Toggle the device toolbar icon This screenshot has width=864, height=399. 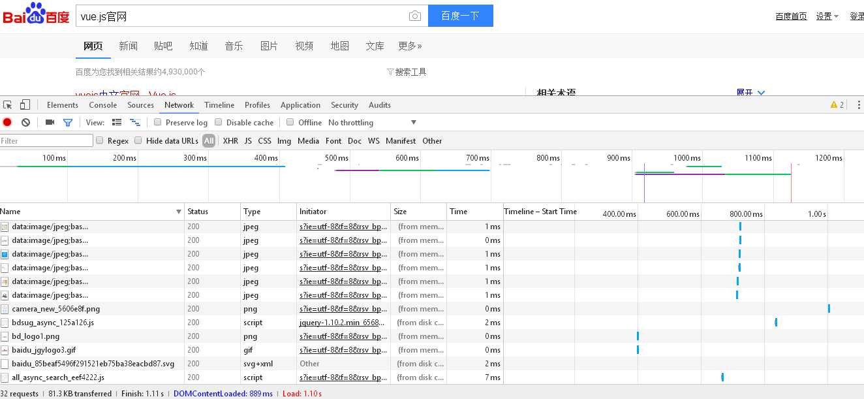point(25,105)
